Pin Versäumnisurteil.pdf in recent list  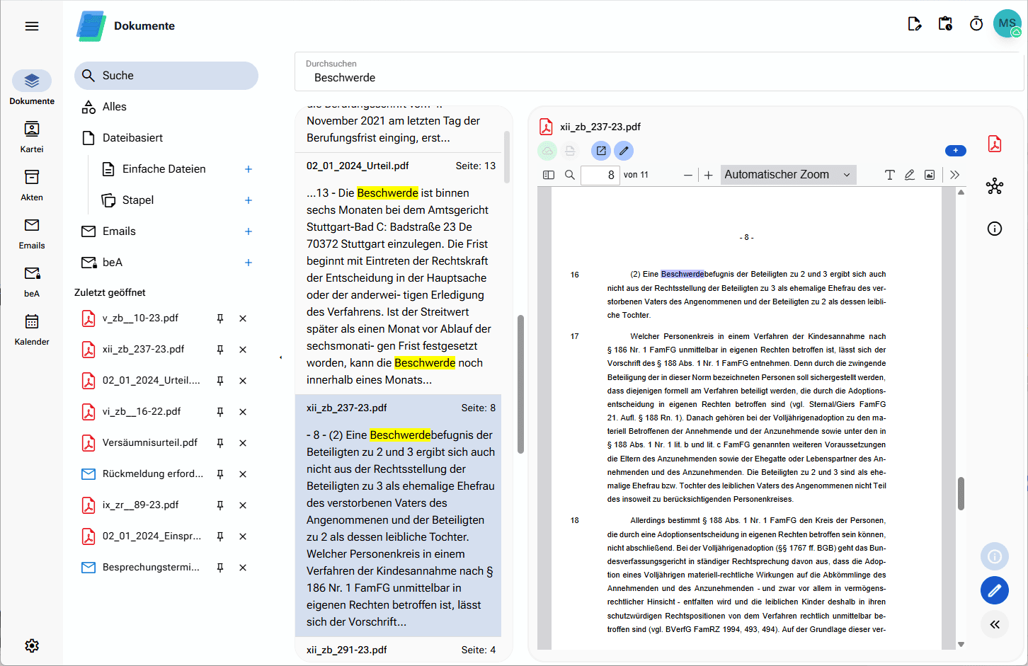[x=220, y=443]
